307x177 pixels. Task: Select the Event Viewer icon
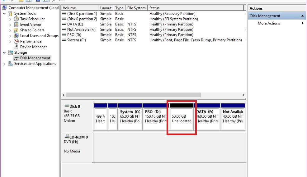click(16, 25)
